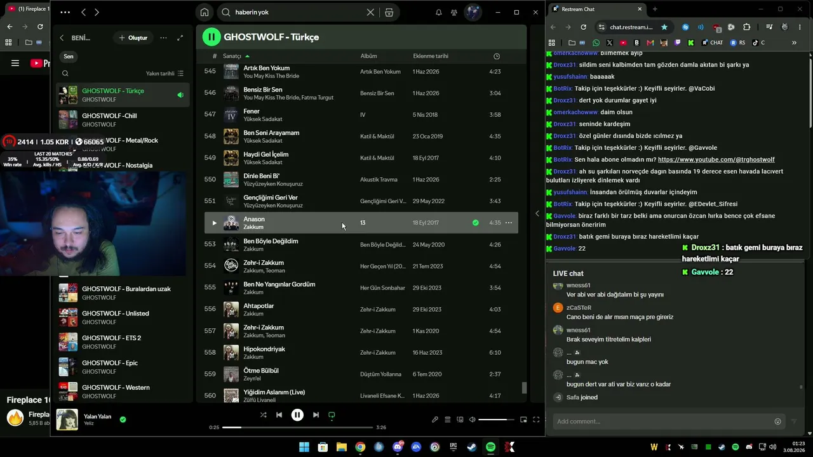The height and width of the screenshot is (457, 813).
Task: Open the Chrome extensions puzzle menu
Action: [746, 27]
